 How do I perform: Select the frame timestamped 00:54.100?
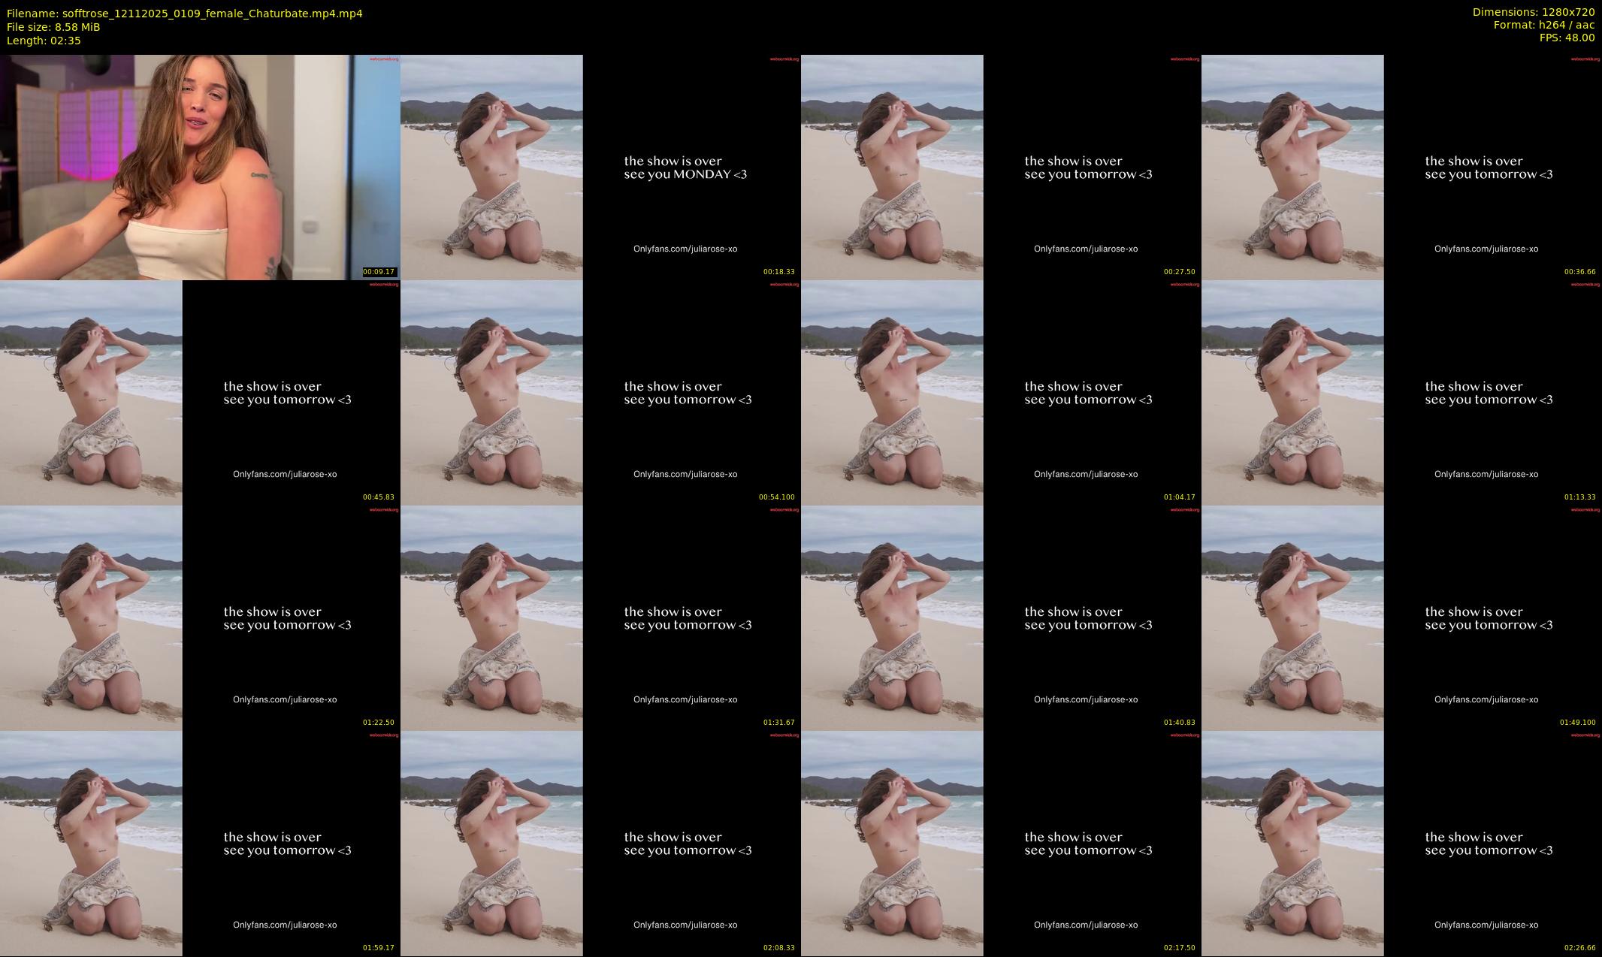coord(600,392)
